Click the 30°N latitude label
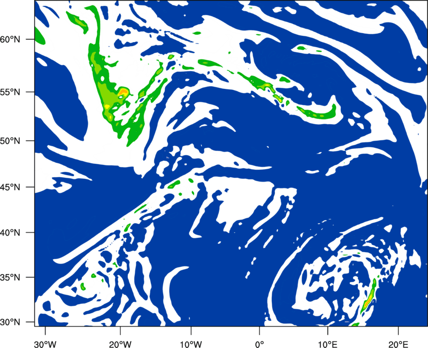The image size is (428, 348). click(x=10, y=322)
